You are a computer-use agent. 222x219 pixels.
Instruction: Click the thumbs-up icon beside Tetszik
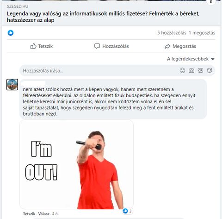[x=33, y=46]
